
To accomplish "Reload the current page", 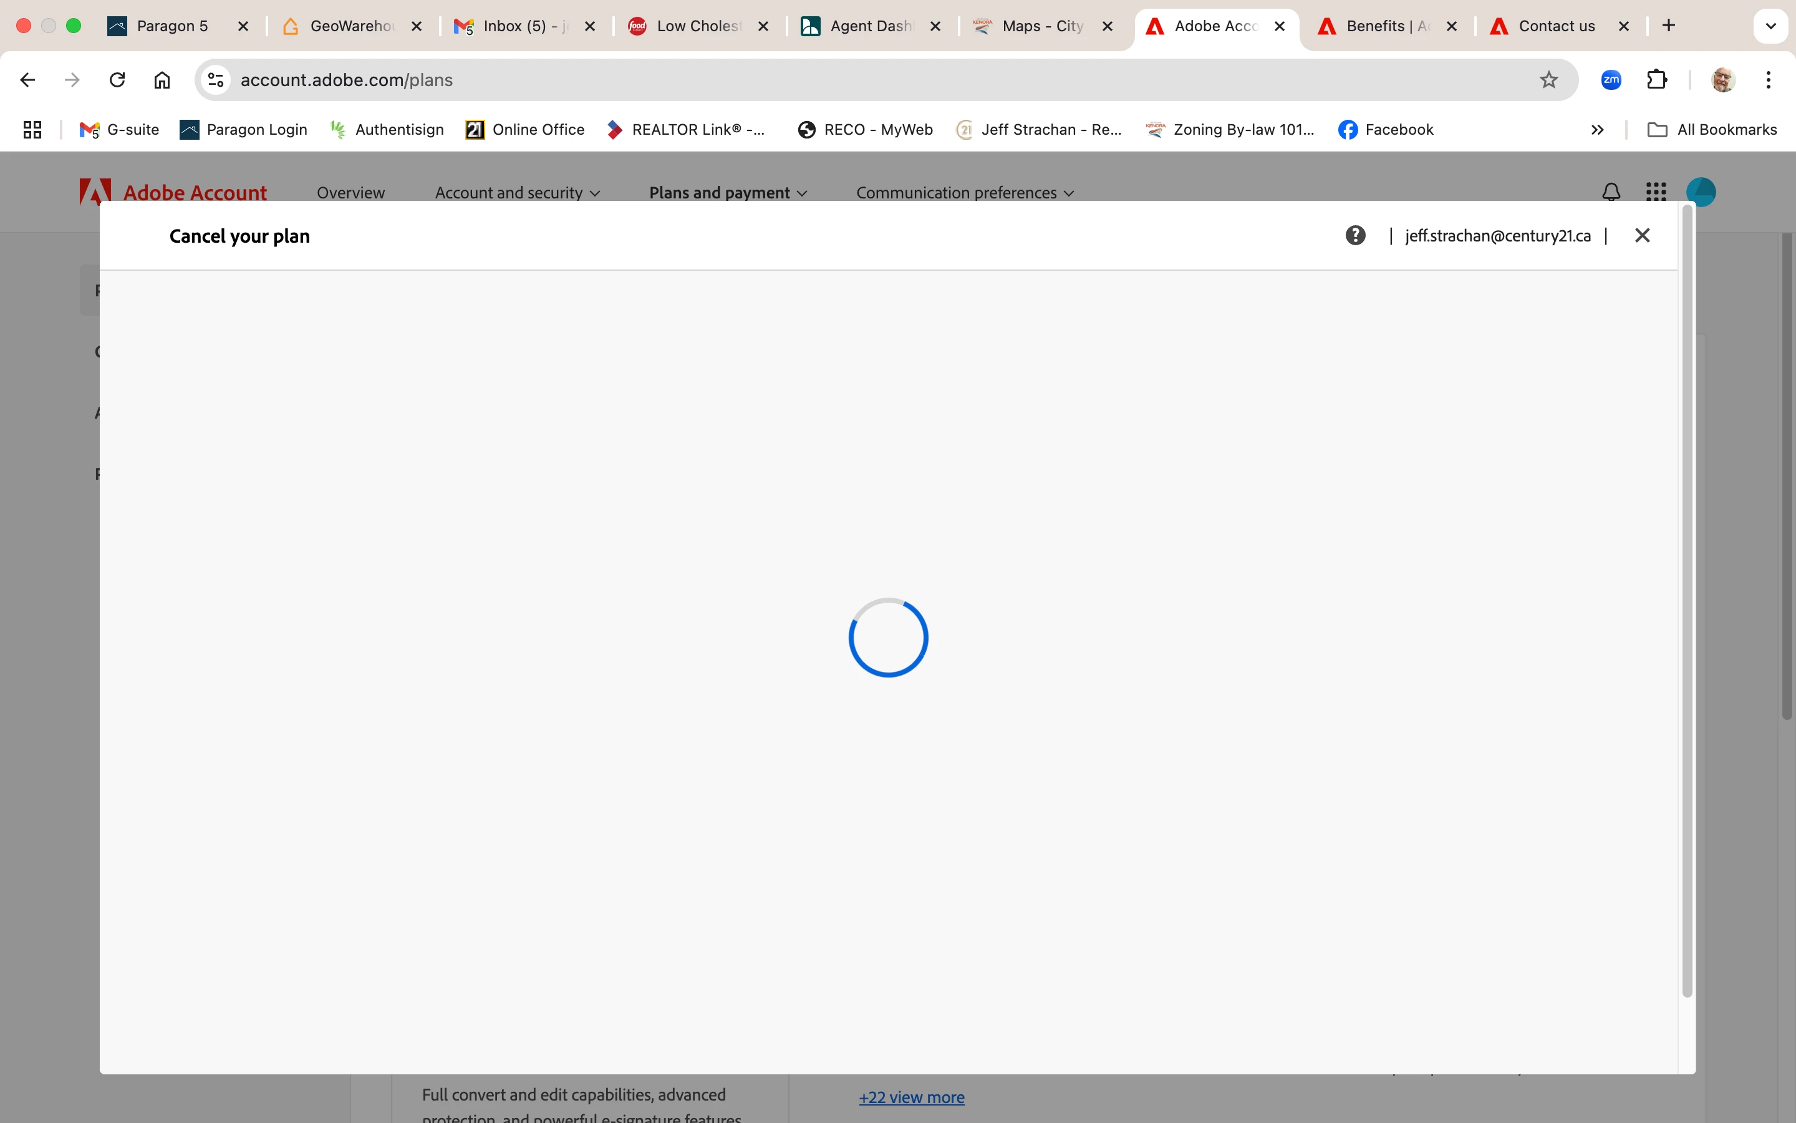I will [x=117, y=79].
